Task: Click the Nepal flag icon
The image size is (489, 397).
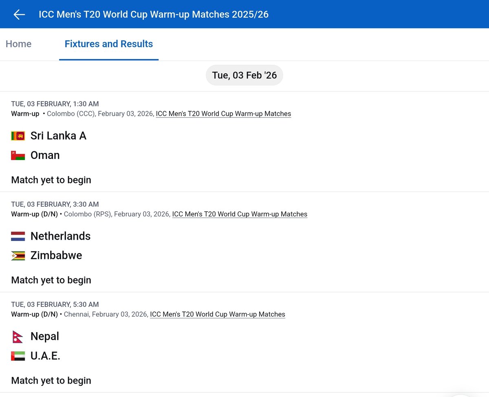Action: click(x=17, y=336)
